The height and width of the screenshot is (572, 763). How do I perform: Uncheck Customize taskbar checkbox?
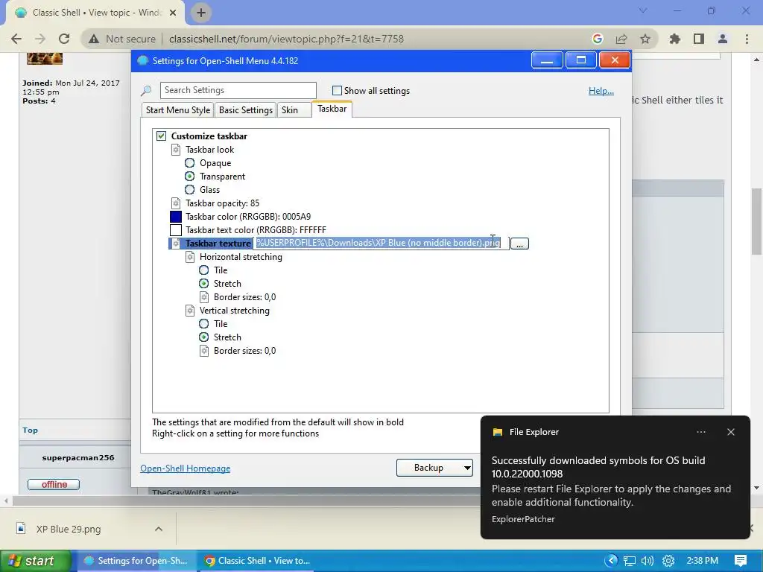161,136
